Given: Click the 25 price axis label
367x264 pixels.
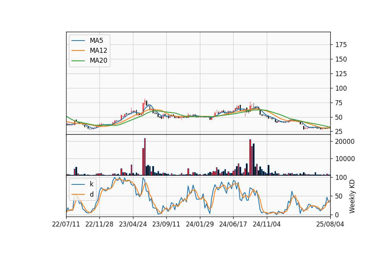Looking at the screenshot, I should (339, 132).
